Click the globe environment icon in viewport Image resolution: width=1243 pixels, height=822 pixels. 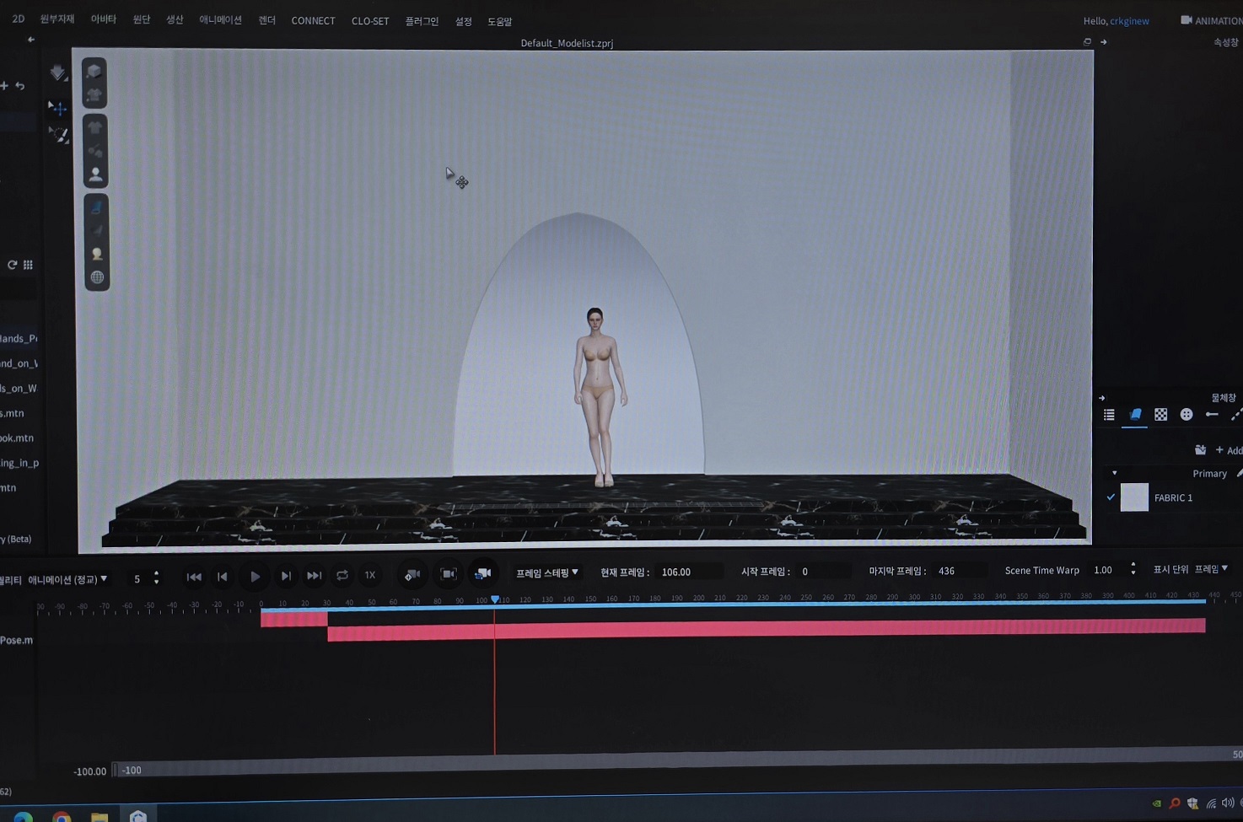(x=97, y=277)
